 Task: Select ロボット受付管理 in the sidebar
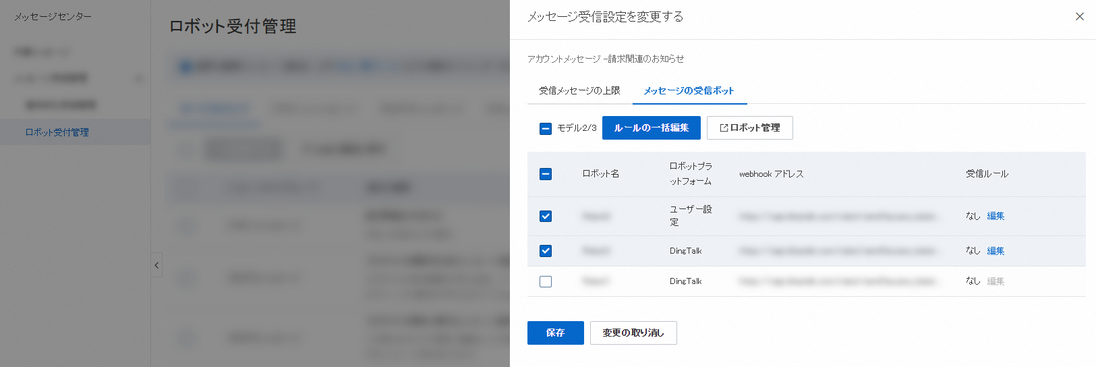(75, 132)
